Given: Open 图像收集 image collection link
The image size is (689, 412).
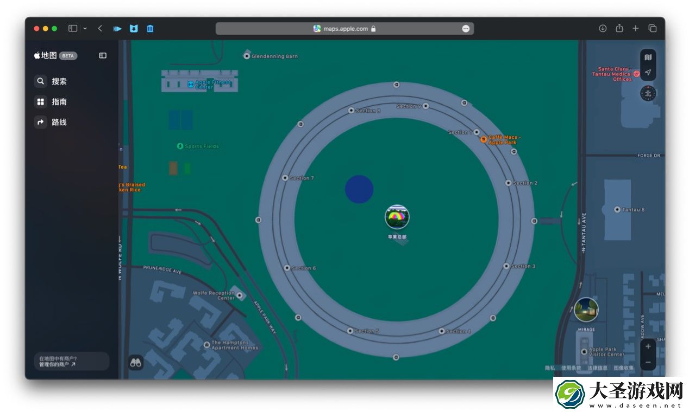Looking at the screenshot, I should click(623, 368).
